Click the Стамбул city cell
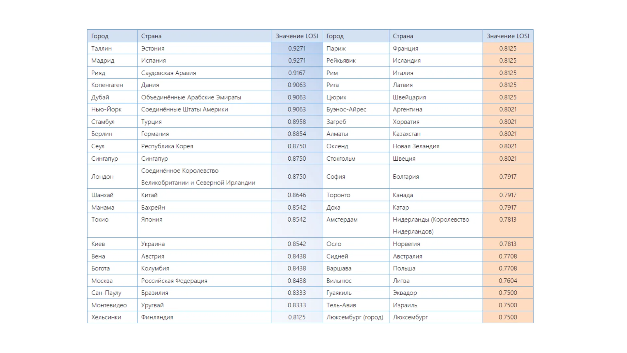Image resolution: width=627 pixels, height=353 pixels. coord(112,122)
